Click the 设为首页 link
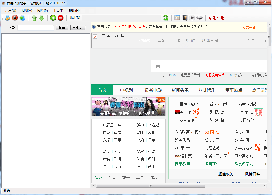 coord(144,41)
